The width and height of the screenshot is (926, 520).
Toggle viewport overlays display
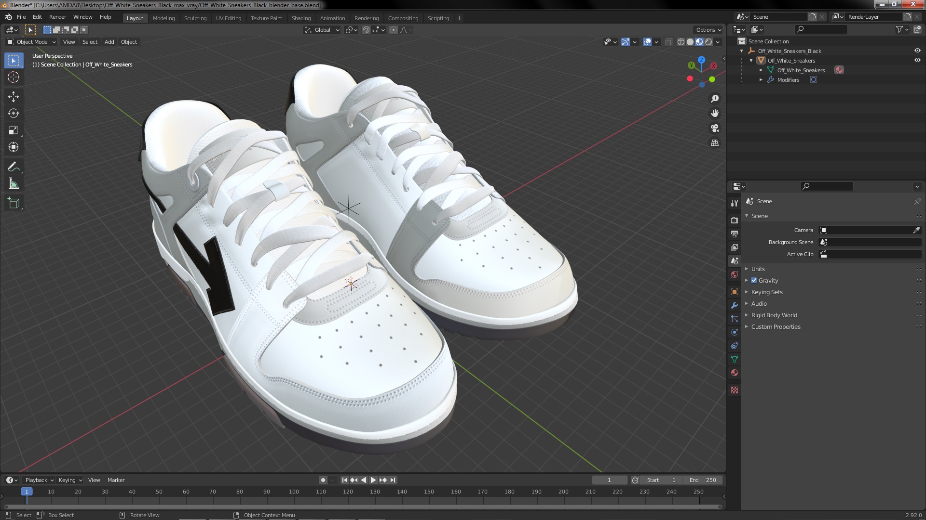647,42
